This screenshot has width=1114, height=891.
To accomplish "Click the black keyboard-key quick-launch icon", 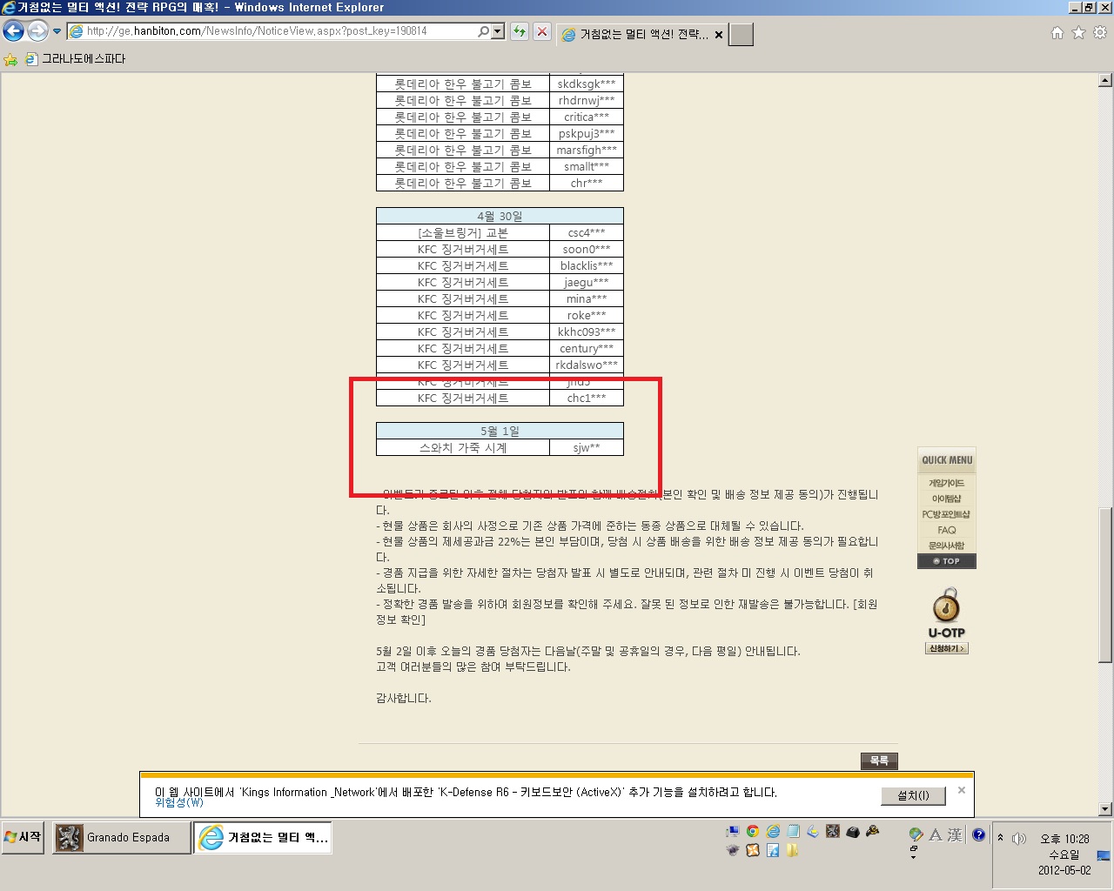I will click(852, 832).
